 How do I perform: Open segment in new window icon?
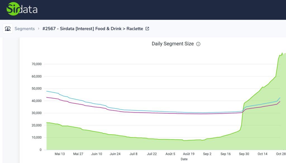pyautogui.click(x=147, y=29)
